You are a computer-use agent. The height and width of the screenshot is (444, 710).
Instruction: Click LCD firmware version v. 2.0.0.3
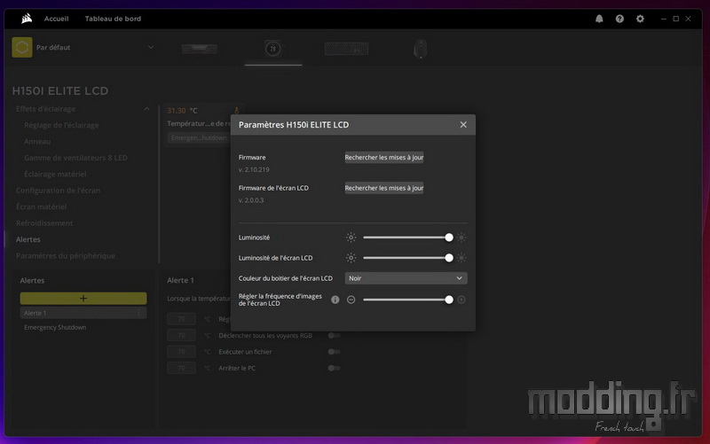251,200
